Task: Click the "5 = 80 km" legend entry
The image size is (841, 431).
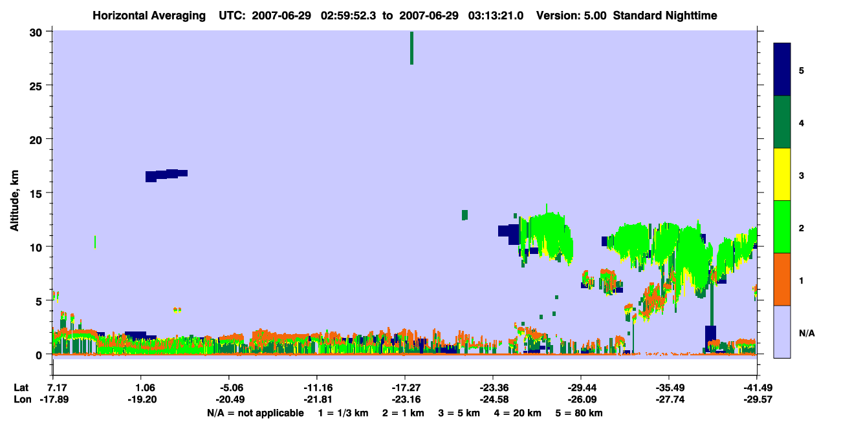Action: (580, 413)
